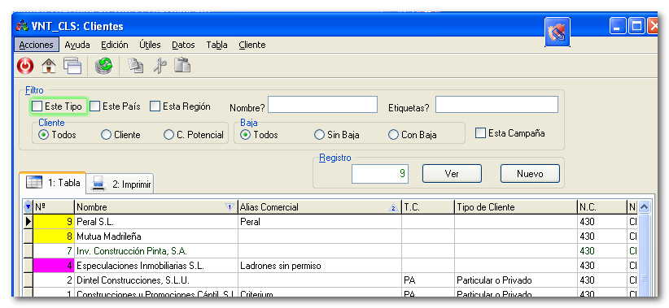Click the Alias Comercial column header
The image size is (669, 308).
click(320, 207)
